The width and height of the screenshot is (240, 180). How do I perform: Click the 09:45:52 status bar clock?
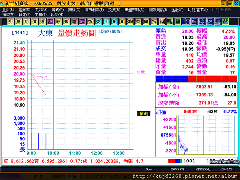pos(227,169)
